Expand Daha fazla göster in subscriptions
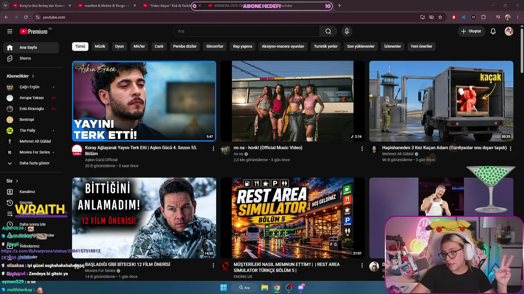 click(x=32, y=163)
